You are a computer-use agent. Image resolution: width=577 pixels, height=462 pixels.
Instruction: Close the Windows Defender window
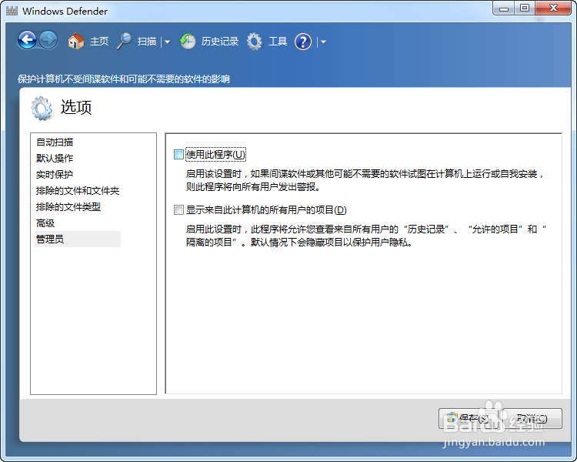tap(553, 8)
